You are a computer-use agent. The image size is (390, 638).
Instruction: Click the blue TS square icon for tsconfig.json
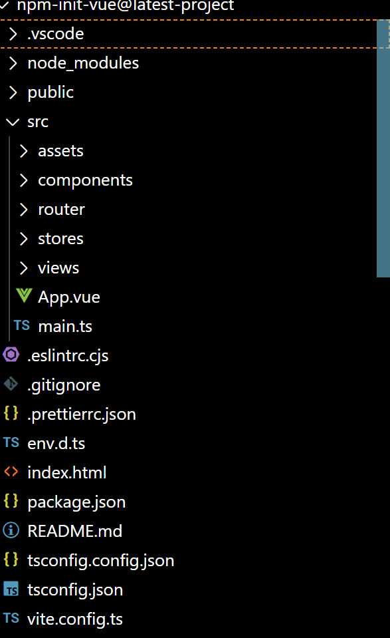coord(11,589)
